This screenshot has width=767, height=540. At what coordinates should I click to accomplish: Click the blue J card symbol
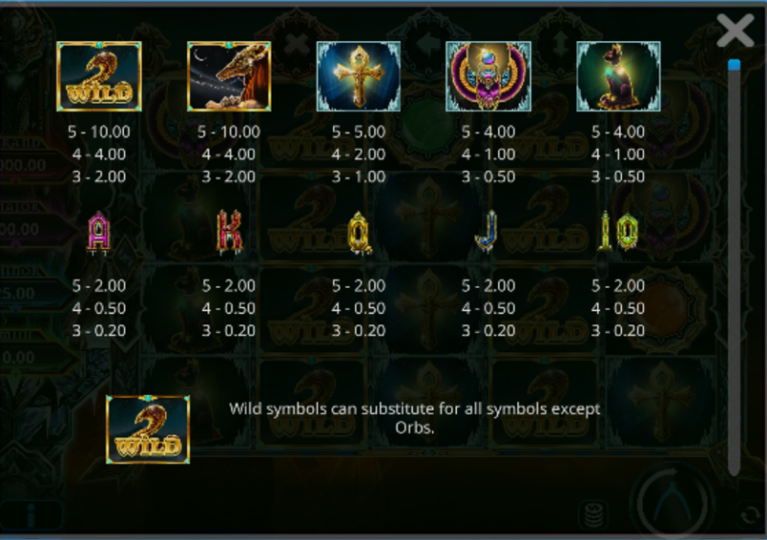point(487,231)
